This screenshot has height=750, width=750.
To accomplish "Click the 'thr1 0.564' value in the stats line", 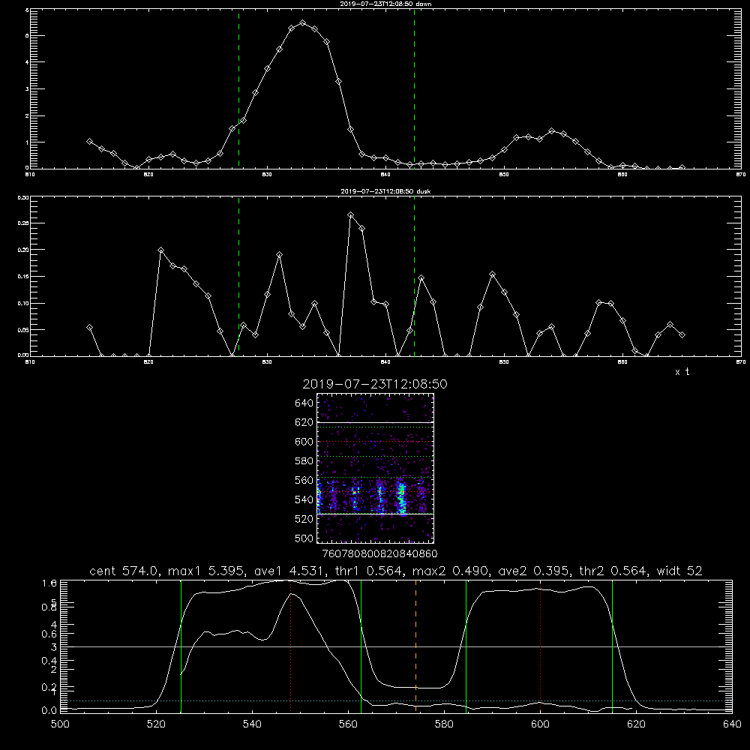I will (x=369, y=571).
